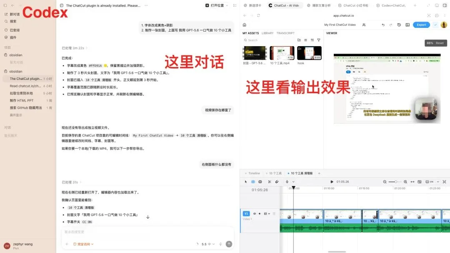Zoom out the timeline with minus magnifier
The height and width of the screenshot is (253, 450).
[x=385, y=182]
